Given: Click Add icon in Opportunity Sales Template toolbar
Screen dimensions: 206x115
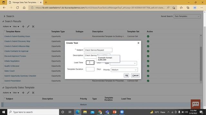Looking at the screenshot, I should pyautogui.click(x=23, y=93).
